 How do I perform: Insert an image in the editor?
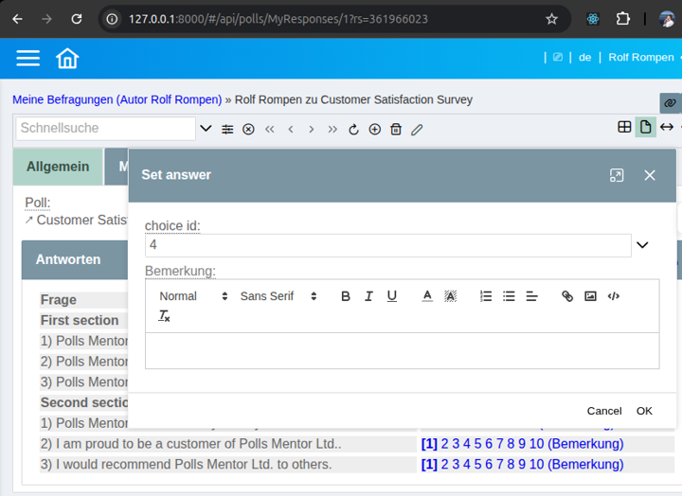coord(590,296)
